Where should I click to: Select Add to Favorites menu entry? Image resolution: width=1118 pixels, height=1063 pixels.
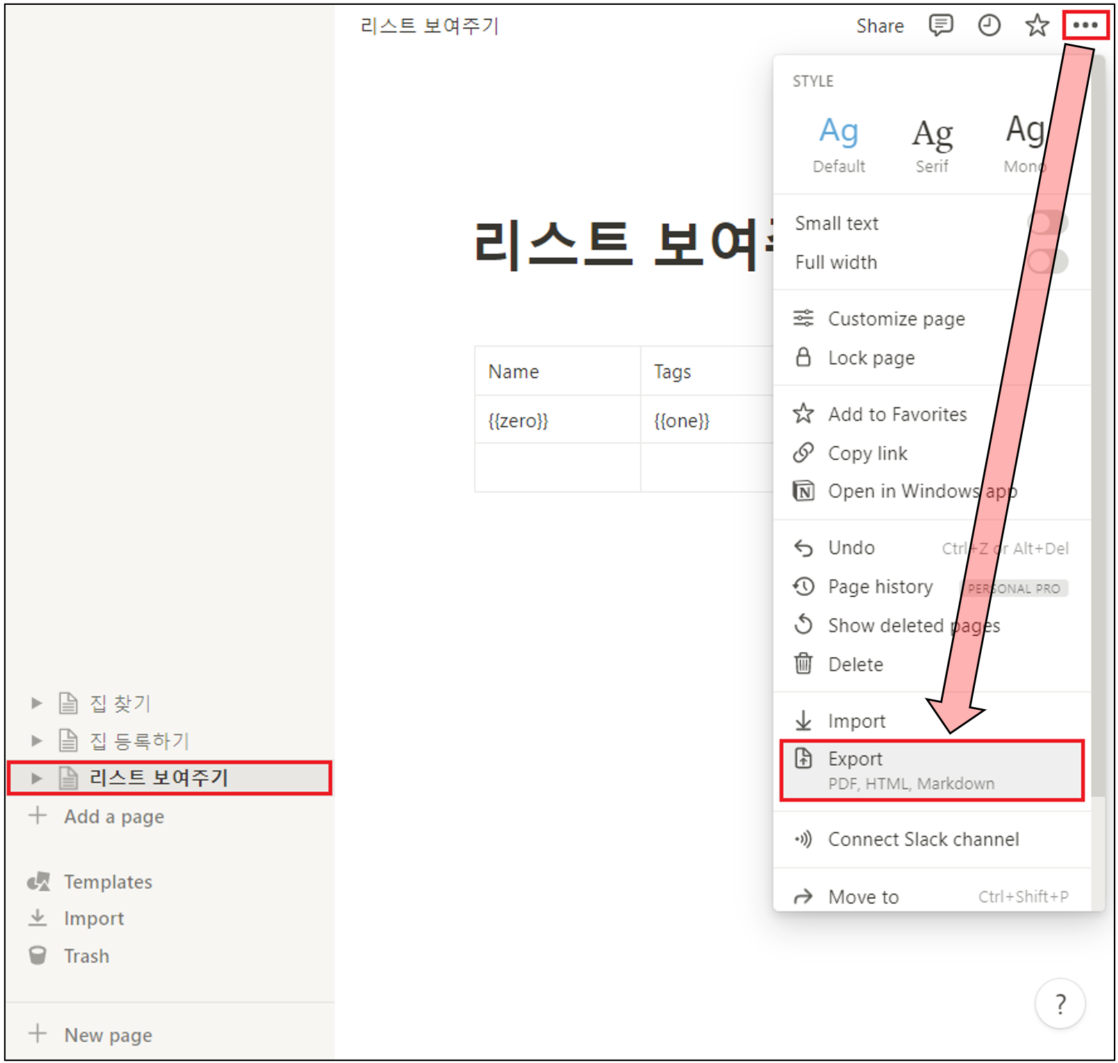click(932, 414)
